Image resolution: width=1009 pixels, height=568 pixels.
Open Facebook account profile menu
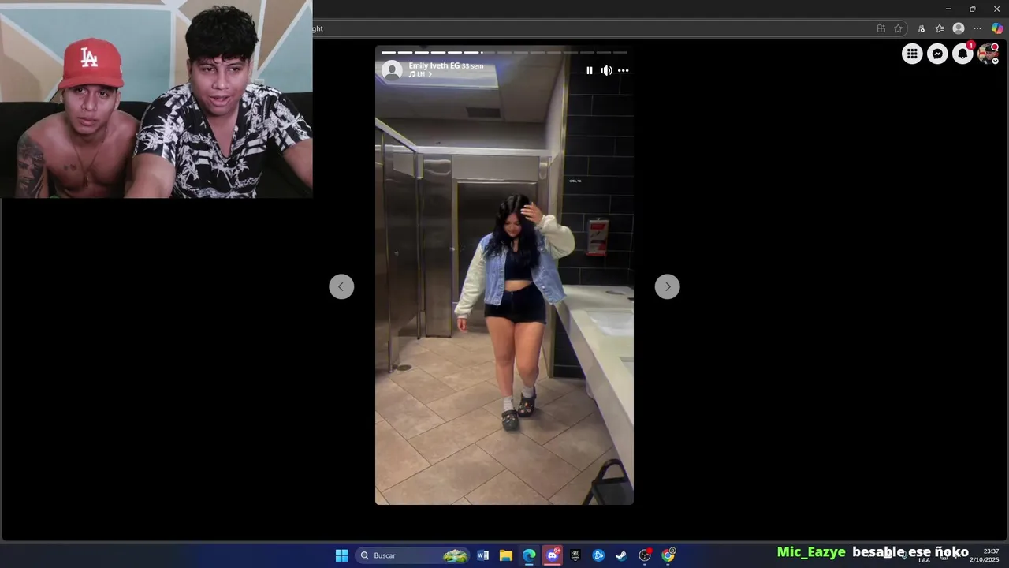[x=988, y=54]
